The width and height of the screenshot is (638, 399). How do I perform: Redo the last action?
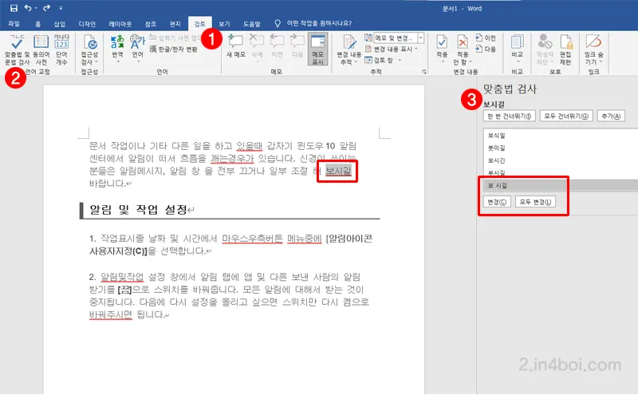(x=46, y=8)
